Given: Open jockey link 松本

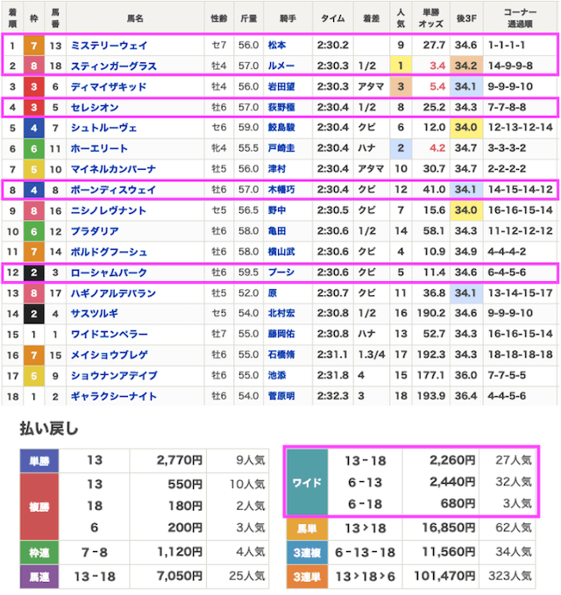Looking at the screenshot, I should (x=277, y=46).
